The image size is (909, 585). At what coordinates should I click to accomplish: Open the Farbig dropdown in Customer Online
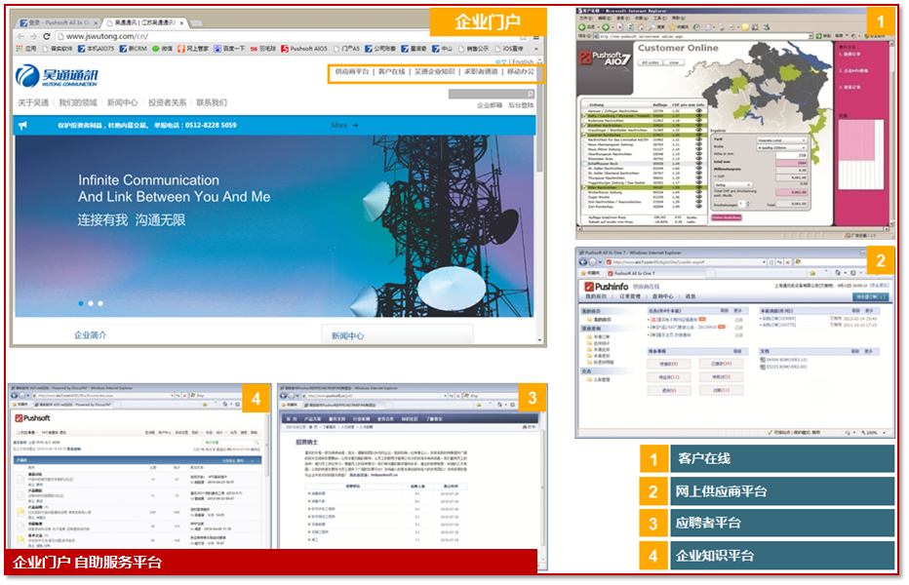tap(733, 185)
